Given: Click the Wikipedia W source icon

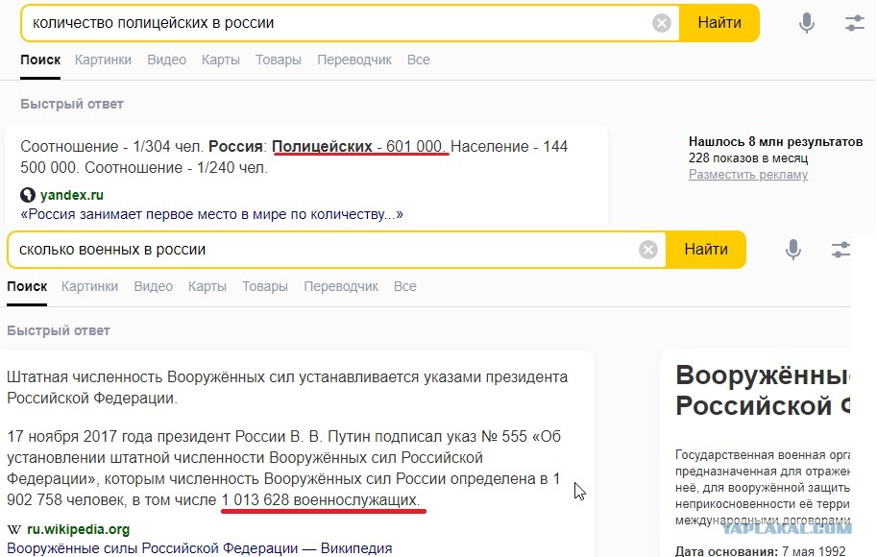Looking at the screenshot, I should click(x=14, y=529).
